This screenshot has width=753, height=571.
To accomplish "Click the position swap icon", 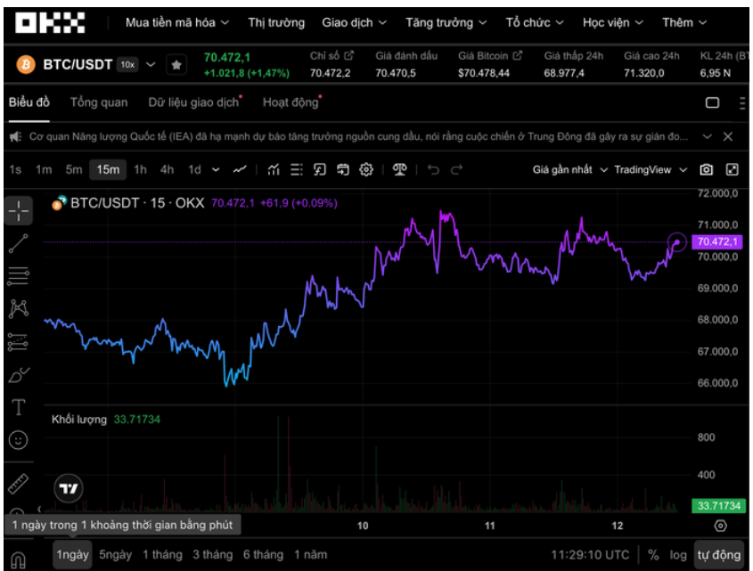I will coord(343,169).
